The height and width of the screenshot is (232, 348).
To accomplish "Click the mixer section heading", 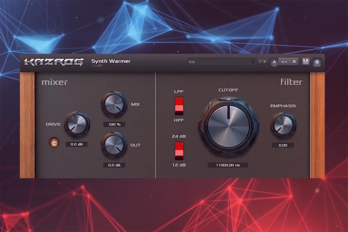I will [54, 82].
